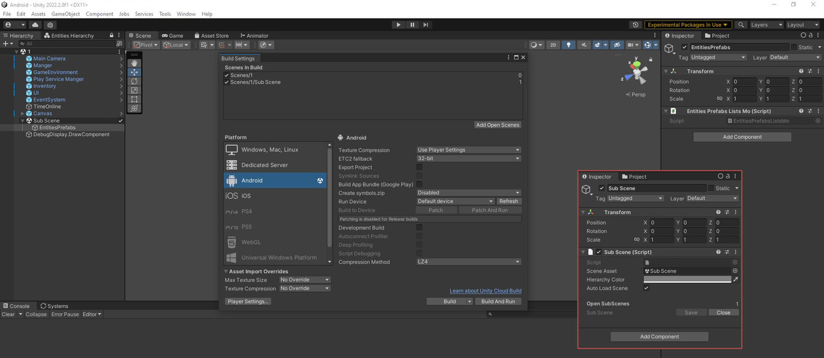Open the Learn about Unity Cloud Build link
This screenshot has width=824, height=358.
tap(485, 291)
